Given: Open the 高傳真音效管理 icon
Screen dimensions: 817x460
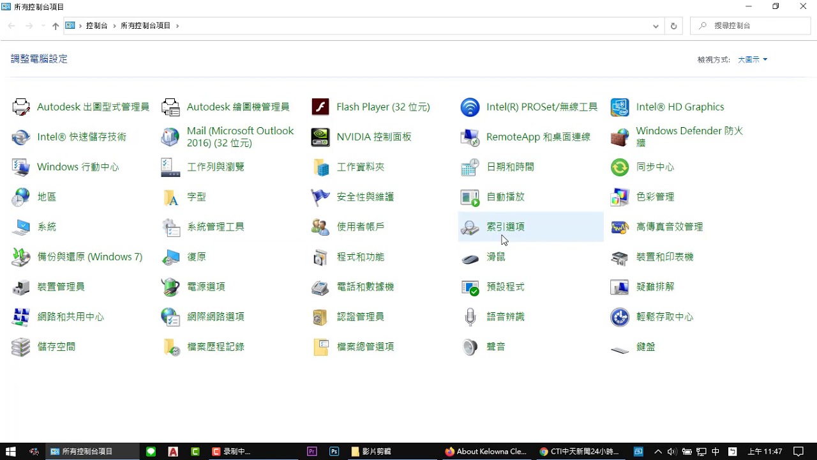Looking at the screenshot, I should coord(620,227).
